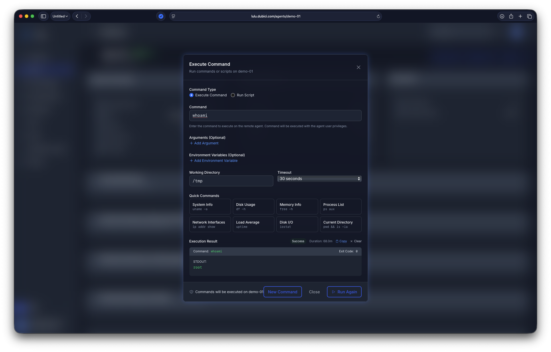Click the back navigation arrow
The height and width of the screenshot is (352, 551).
pos(77,16)
